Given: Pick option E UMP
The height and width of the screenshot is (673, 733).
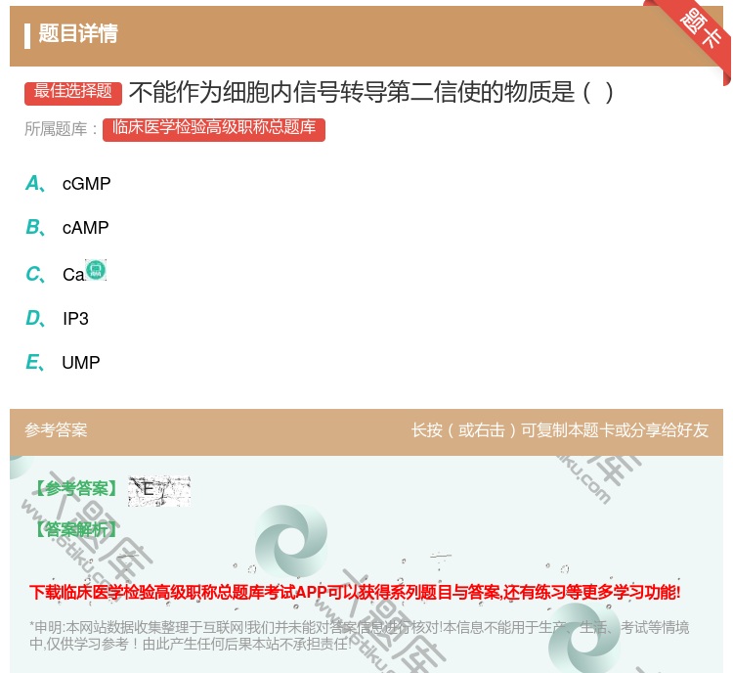Looking at the screenshot, I should click(x=63, y=363).
